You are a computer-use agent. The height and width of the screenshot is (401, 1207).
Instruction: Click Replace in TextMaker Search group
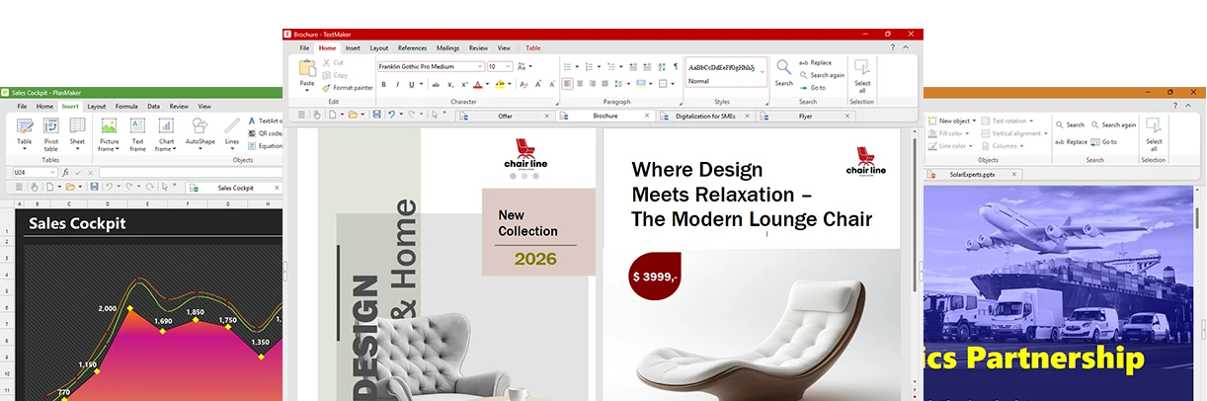click(815, 62)
